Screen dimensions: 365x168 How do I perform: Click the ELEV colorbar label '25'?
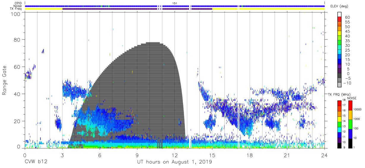click(347, 50)
